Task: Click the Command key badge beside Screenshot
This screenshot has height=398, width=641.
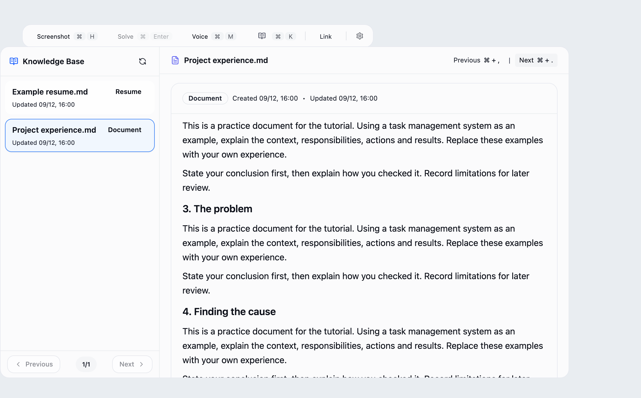Action: tap(79, 36)
